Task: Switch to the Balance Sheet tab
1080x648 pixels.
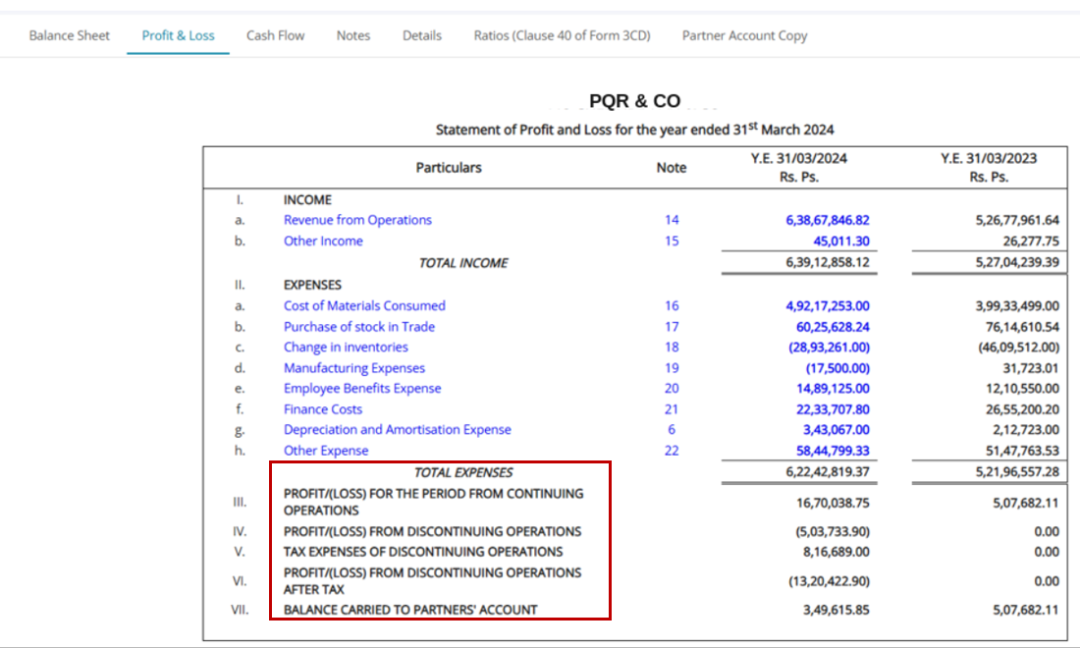Action: [69, 35]
